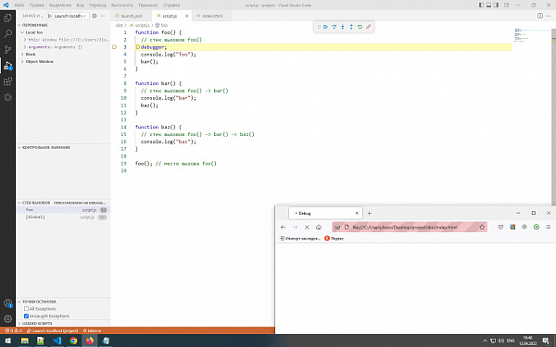Open the Search view in activity bar

pos(7,33)
